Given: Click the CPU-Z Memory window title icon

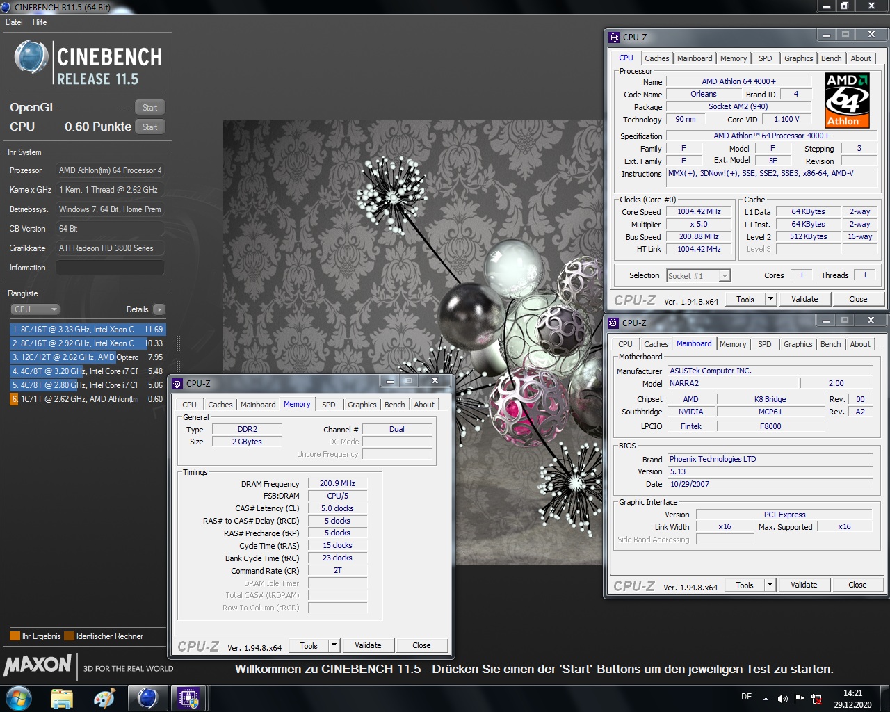Looking at the screenshot, I should pos(178,383).
